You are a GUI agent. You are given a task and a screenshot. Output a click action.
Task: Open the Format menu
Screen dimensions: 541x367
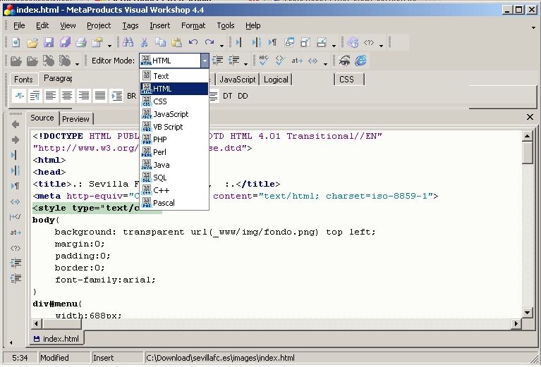click(193, 25)
